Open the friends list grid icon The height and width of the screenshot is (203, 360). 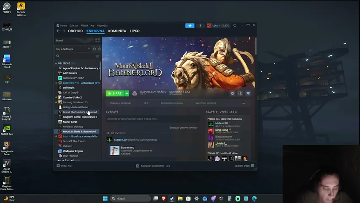point(252,166)
